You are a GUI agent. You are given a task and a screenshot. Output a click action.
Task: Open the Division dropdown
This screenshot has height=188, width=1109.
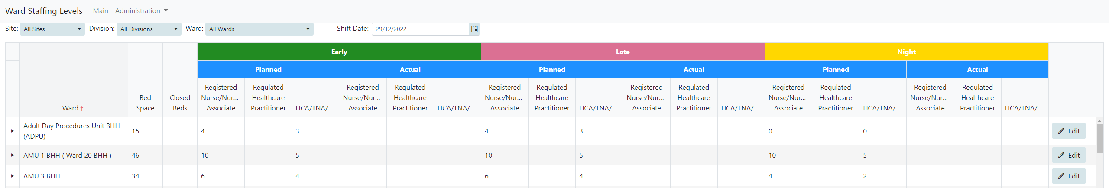coord(149,29)
